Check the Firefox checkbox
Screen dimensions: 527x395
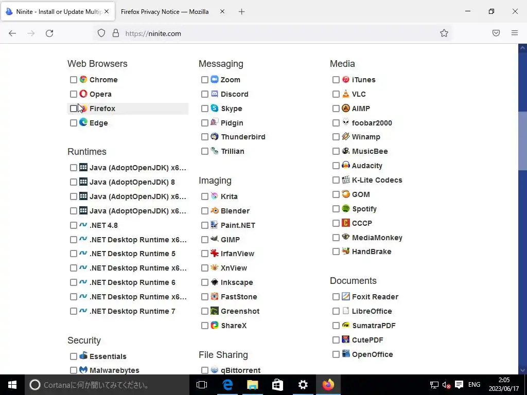point(74,109)
